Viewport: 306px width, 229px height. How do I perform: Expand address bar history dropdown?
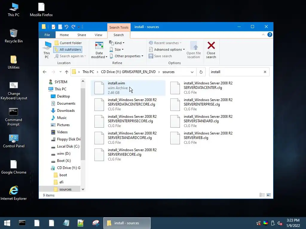(x=192, y=72)
